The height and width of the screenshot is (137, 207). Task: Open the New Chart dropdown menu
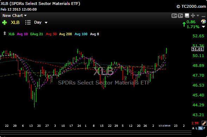point(14,15)
